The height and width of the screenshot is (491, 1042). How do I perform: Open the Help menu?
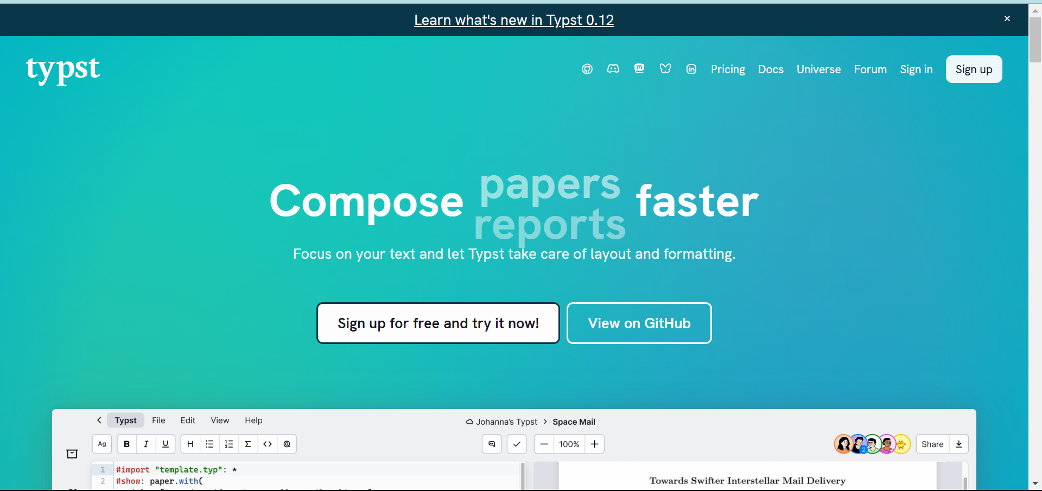click(253, 420)
